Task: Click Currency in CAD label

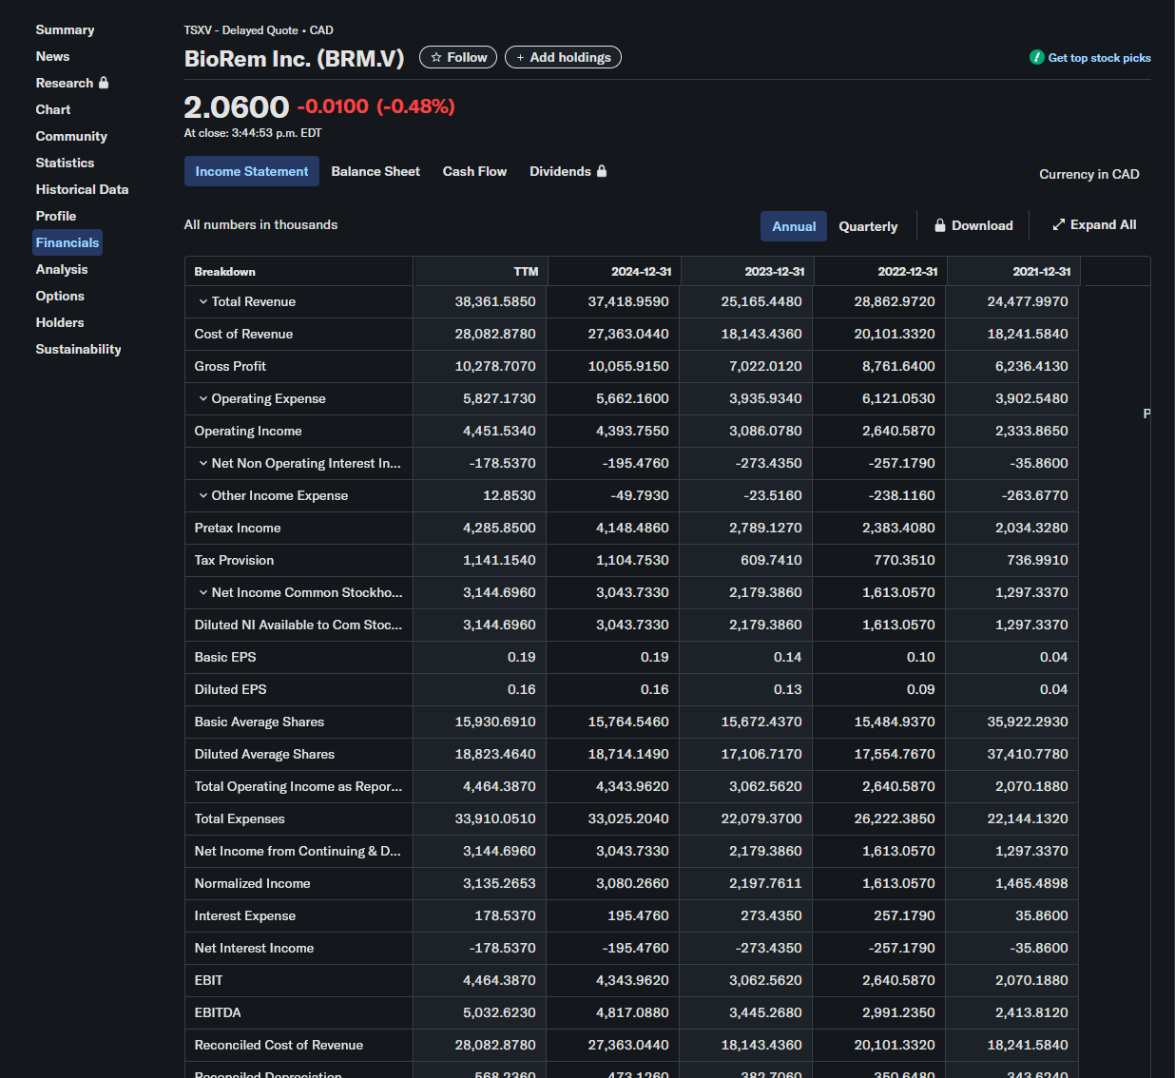Action: (x=1089, y=174)
